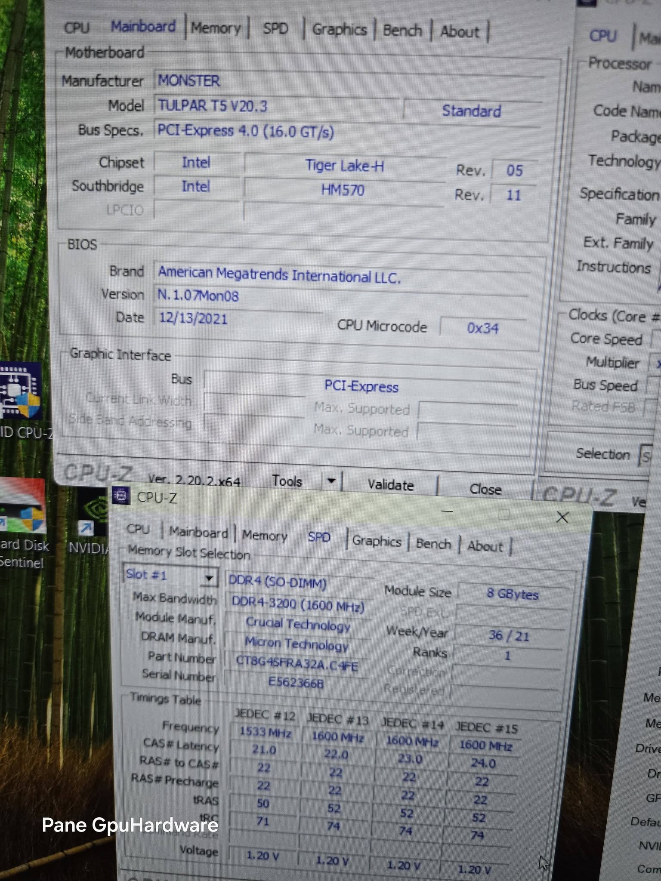
Task: Click the CPU-Z title bar icon of the SPD window
Action: coord(121,496)
